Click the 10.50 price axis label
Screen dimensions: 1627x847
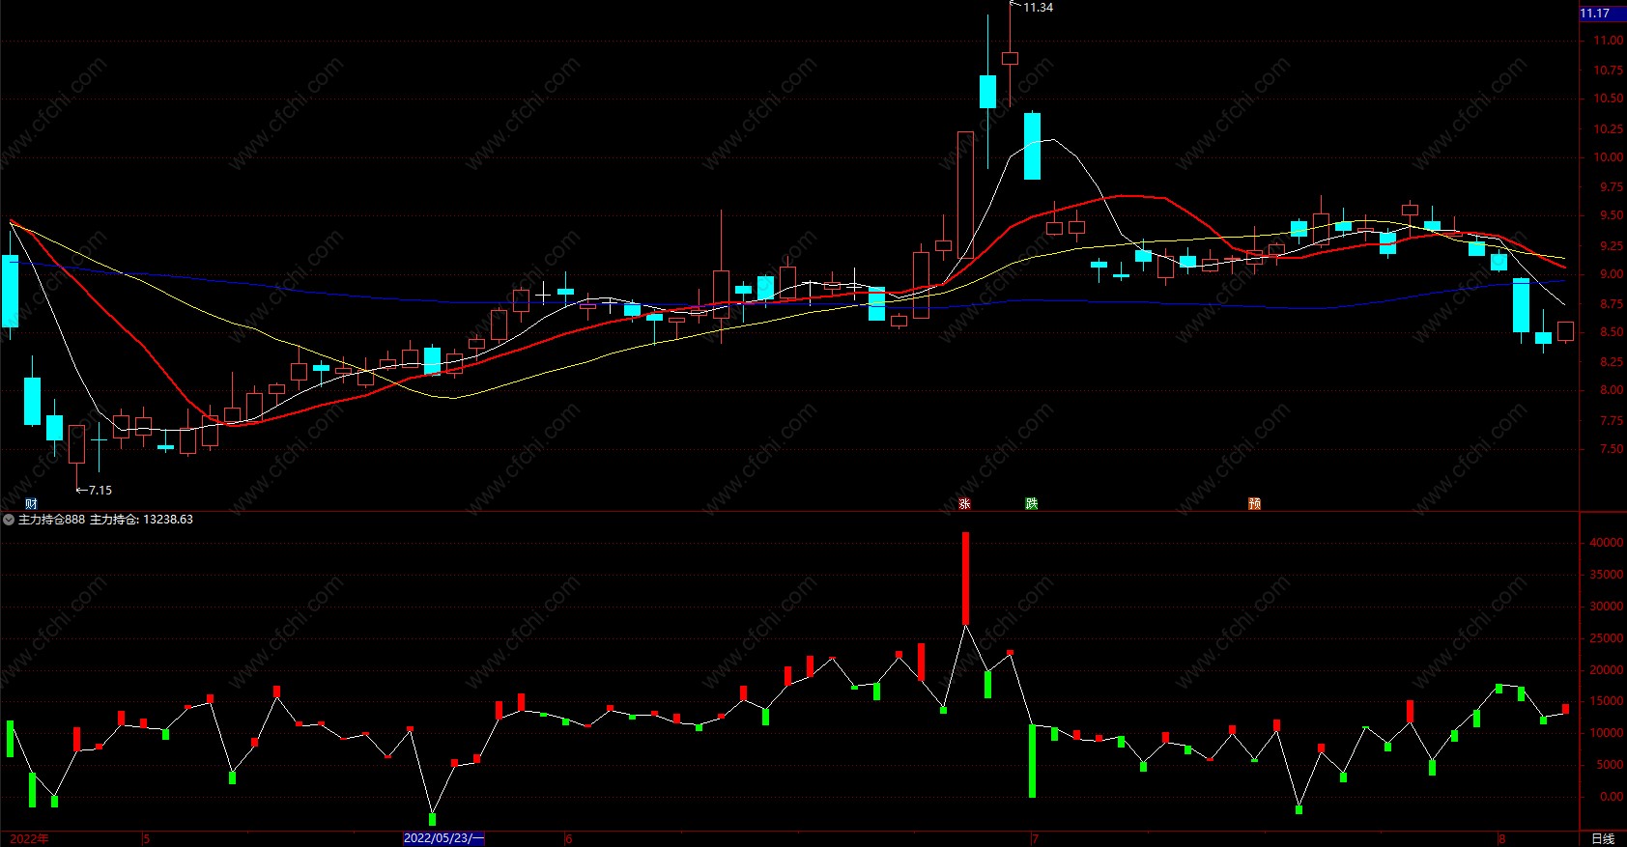[x=1609, y=99]
